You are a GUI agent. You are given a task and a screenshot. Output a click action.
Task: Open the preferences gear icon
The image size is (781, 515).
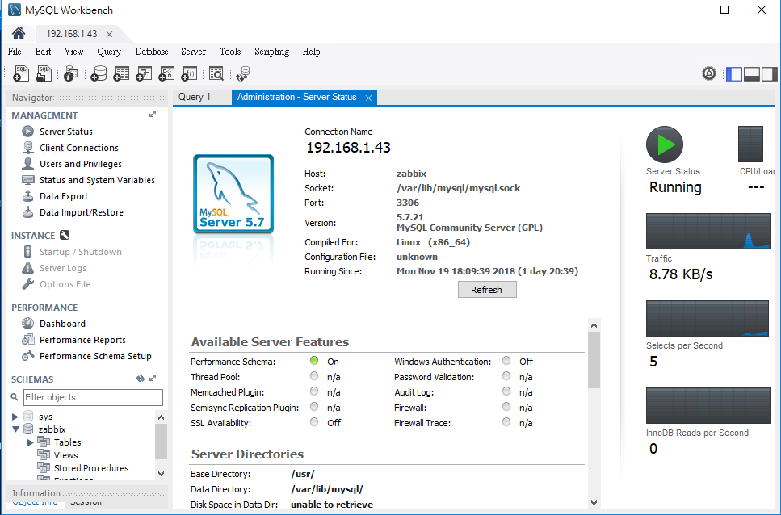click(709, 73)
